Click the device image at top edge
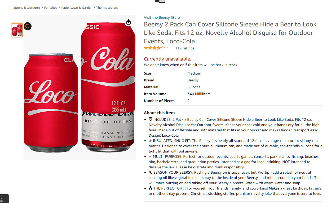 coord(160,1)
